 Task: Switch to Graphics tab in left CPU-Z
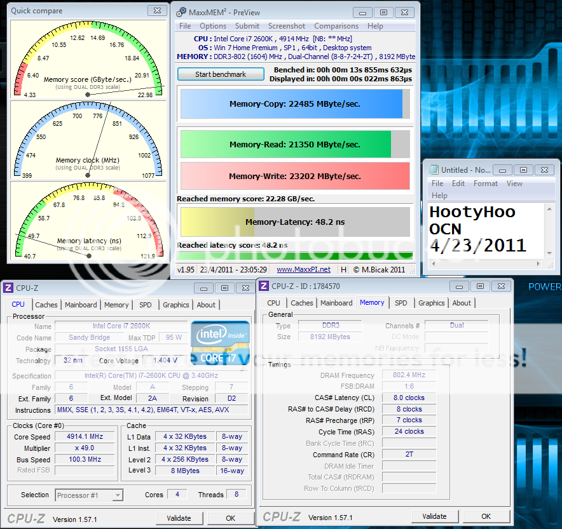(x=175, y=305)
